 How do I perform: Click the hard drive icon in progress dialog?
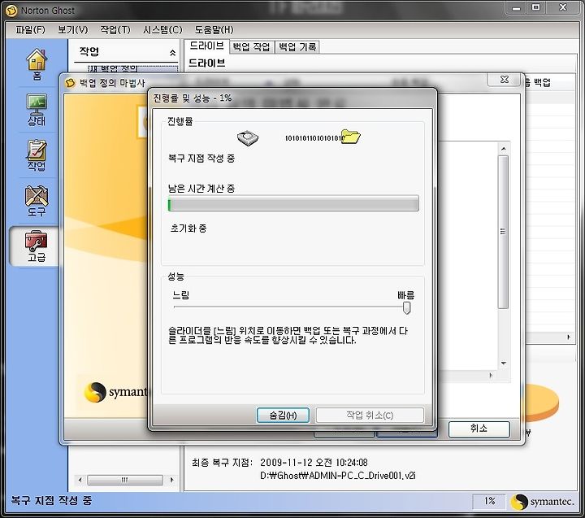click(x=248, y=137)
